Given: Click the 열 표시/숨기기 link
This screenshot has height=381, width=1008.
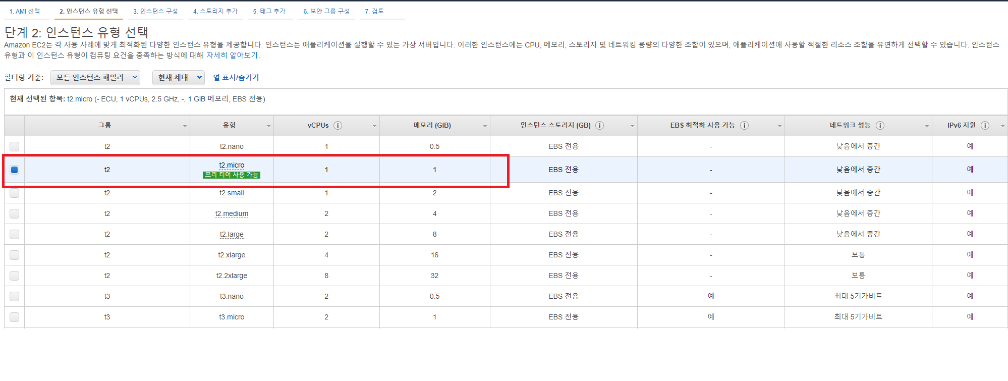Looking at the screenshot, I should coord(236,77).
